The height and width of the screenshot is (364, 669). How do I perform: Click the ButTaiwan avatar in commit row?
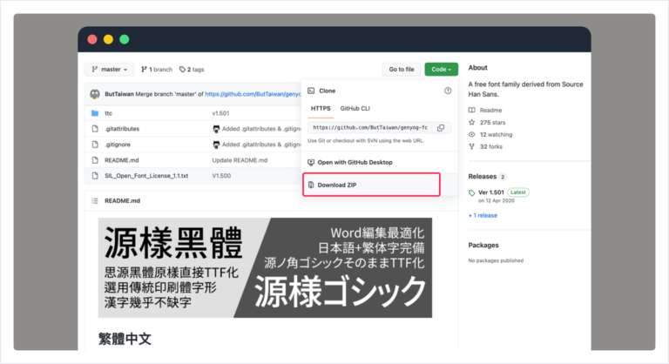[x=95, y=94]
